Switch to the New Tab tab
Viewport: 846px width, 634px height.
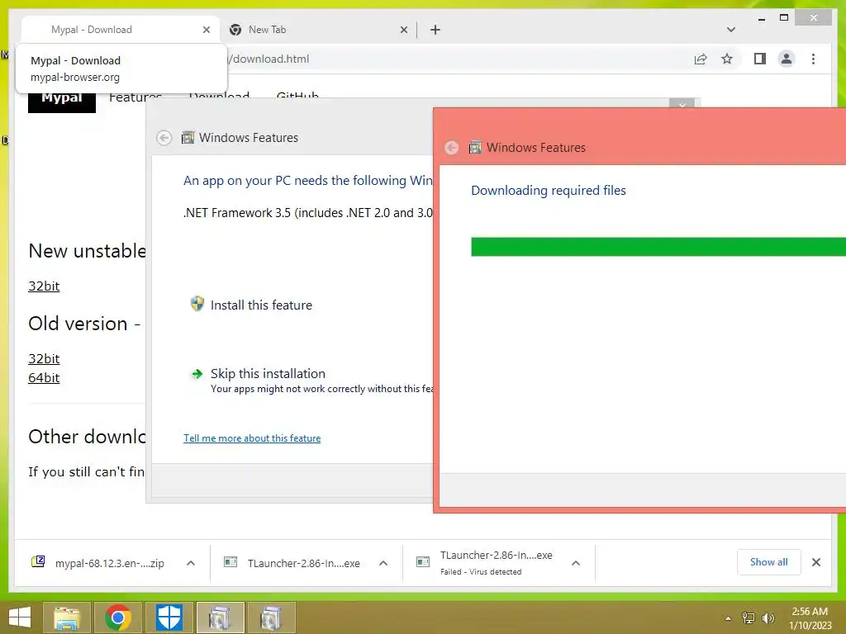[318, 30]
